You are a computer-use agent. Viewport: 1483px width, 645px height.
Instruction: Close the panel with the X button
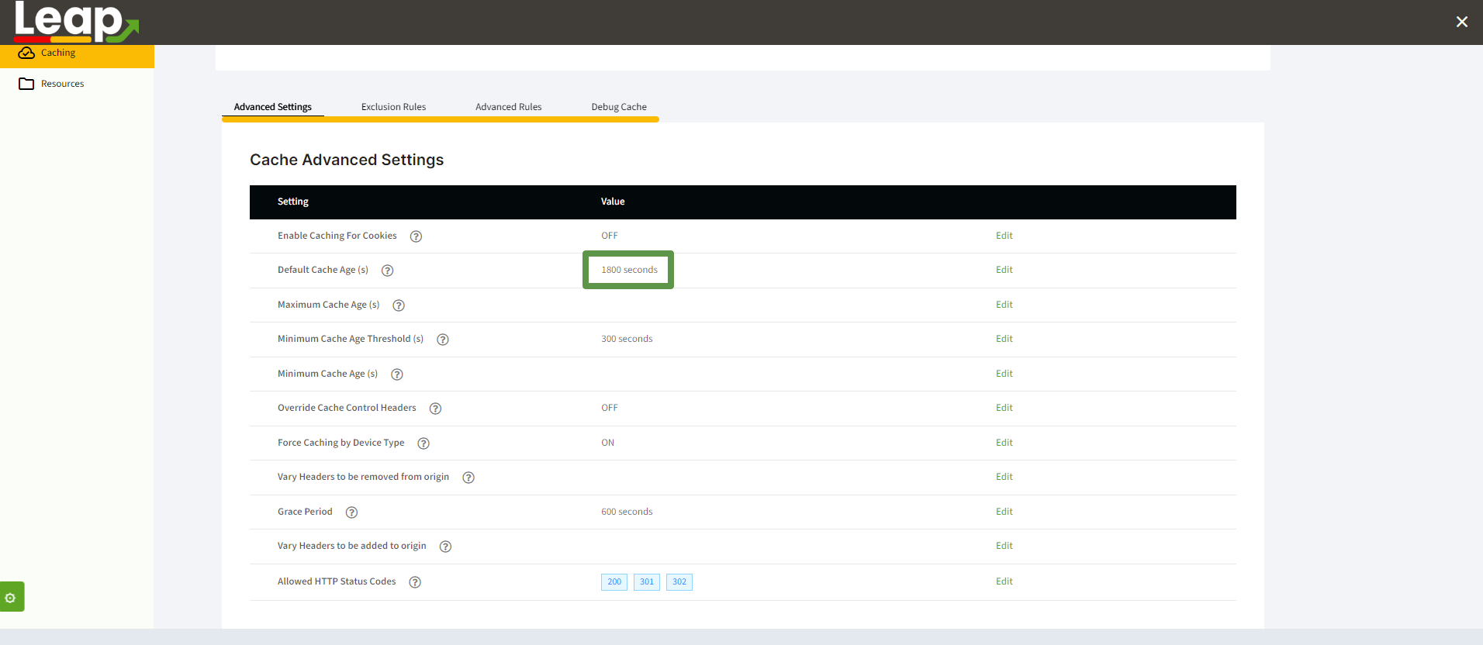point(1461,22)
